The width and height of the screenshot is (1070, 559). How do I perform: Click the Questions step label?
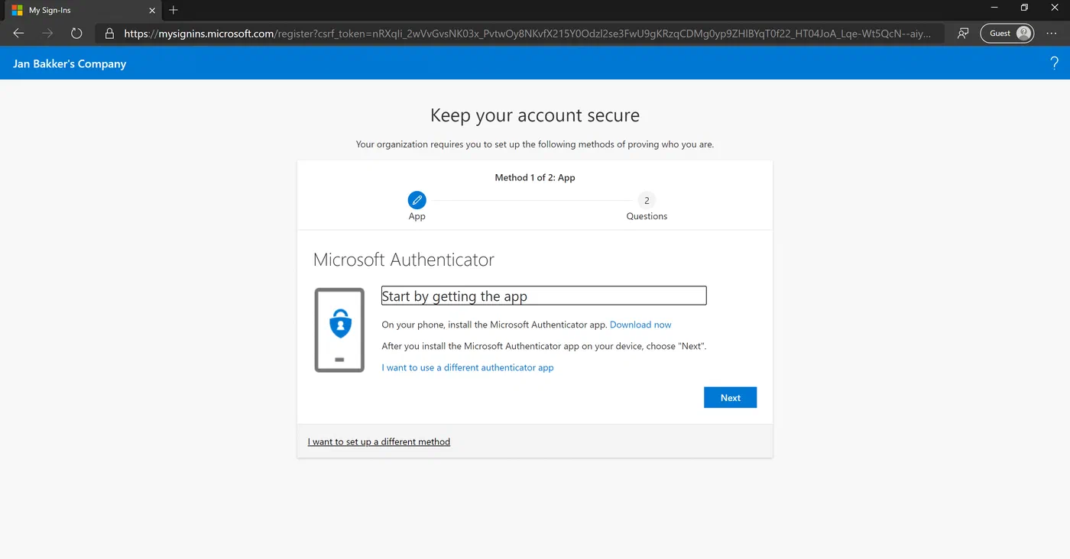click(647, 216)
